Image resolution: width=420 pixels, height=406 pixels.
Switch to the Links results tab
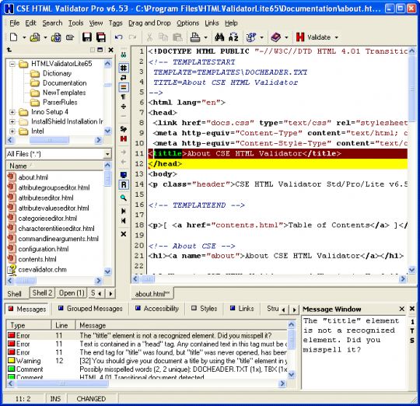[x=242, y=309]
